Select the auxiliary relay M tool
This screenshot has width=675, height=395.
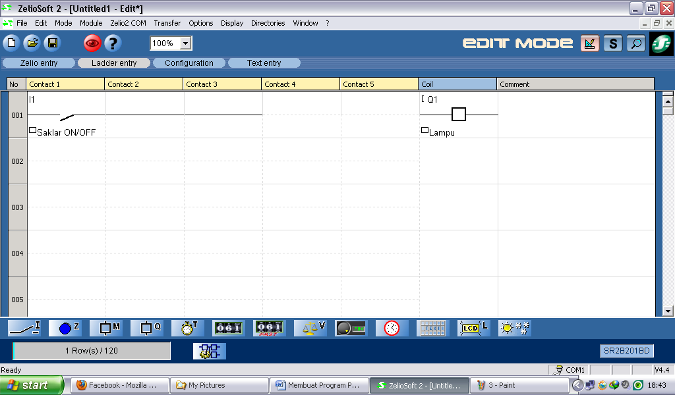click(x=105, y=328)
